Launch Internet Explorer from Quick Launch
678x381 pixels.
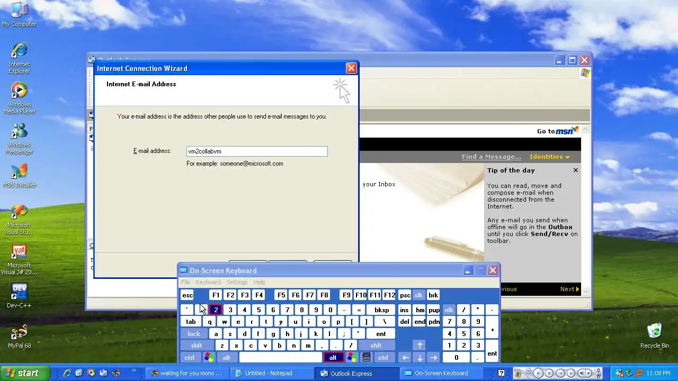click(x=67, y=373)
